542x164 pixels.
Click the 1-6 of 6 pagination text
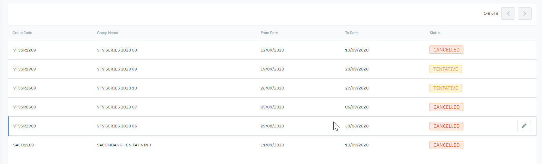pos(491,13)
